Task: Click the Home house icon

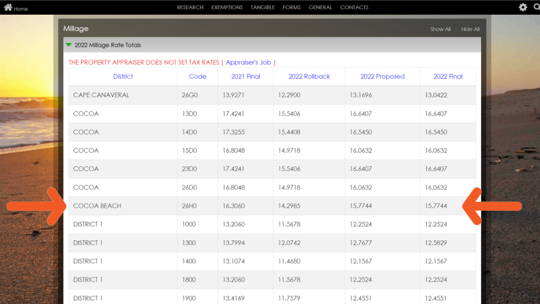Action: click(x=8, y=7)
